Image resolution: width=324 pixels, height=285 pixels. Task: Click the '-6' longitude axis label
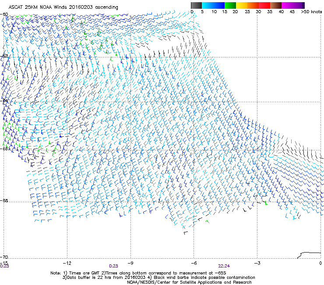click(194, 263)
